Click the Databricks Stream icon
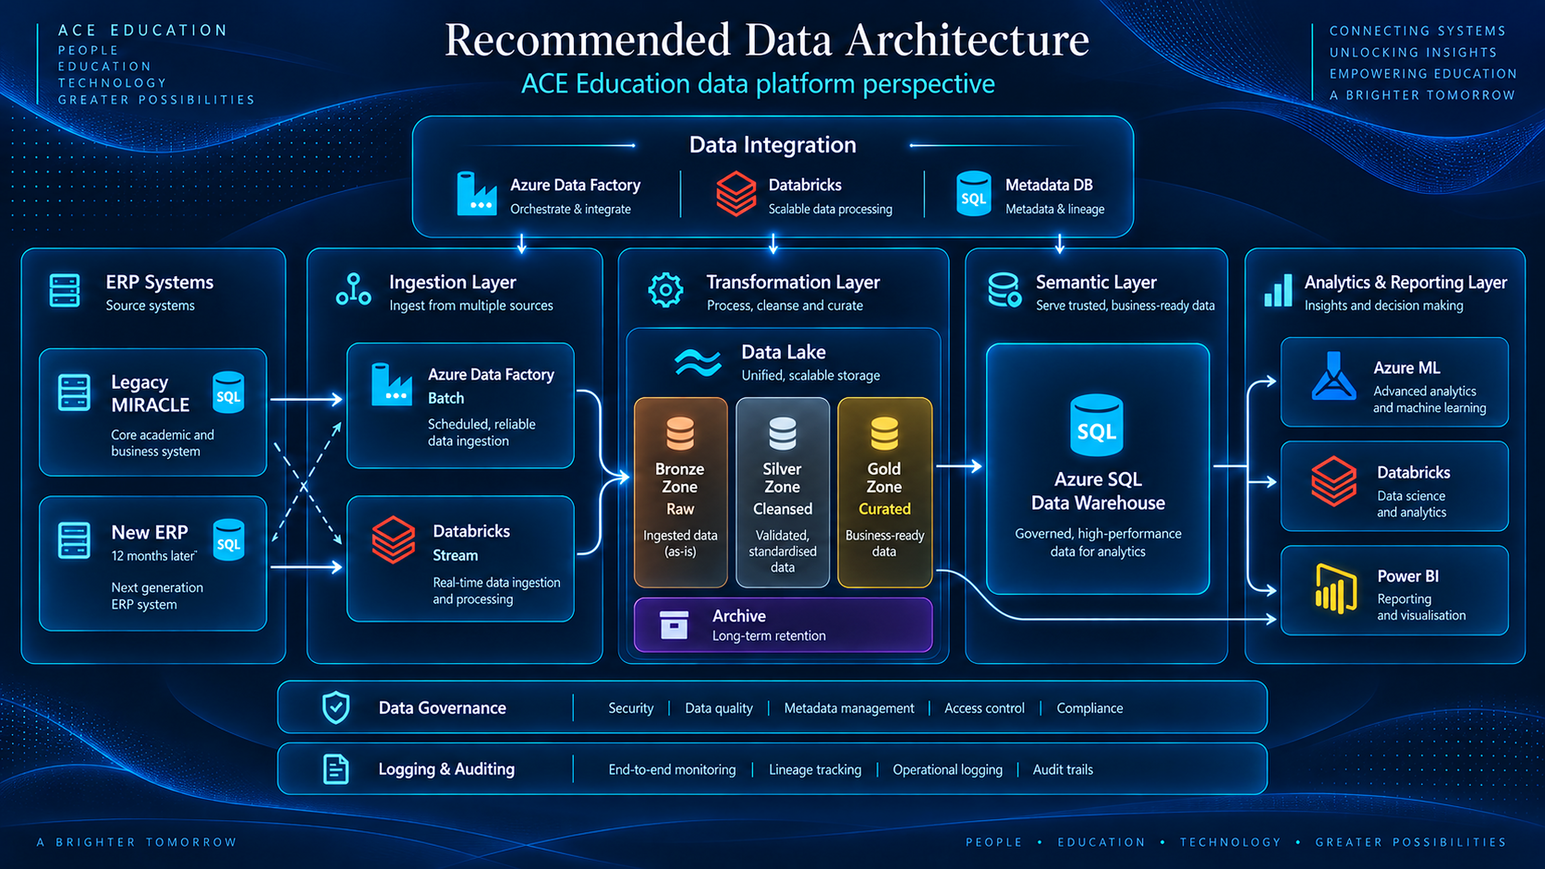The height and width of the screenshot is (869, 1545). point(393,540)
